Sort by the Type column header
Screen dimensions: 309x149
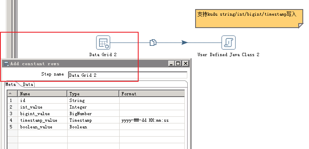(93, 94)
